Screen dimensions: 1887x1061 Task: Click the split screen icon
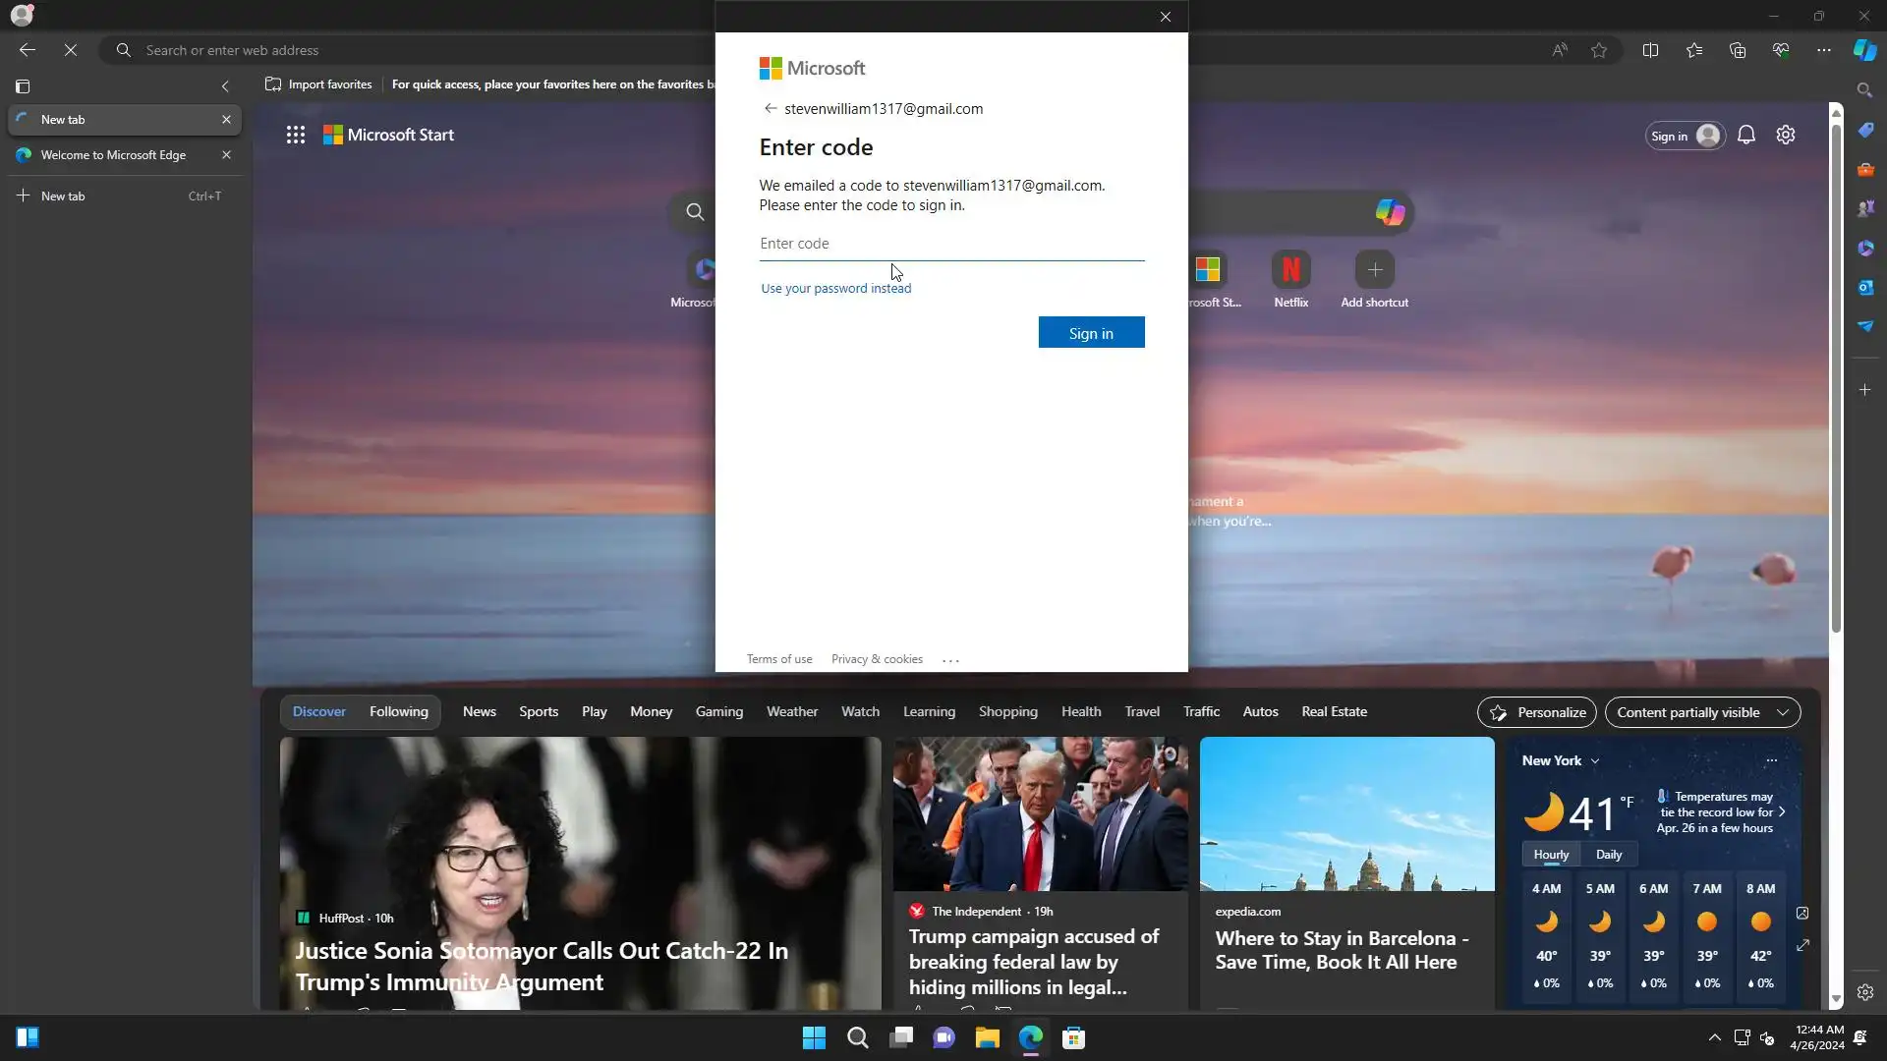[1650, 50]
